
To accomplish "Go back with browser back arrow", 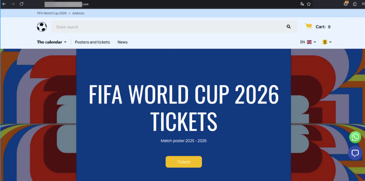I will (4, 4).
